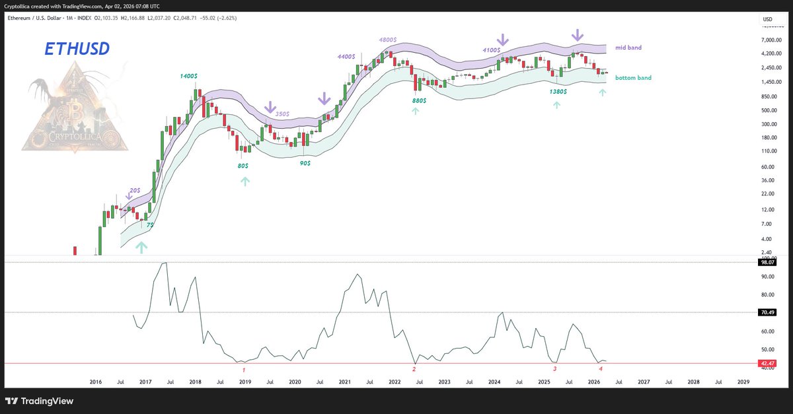Click 850.00 on the price axis
This screenshot has height=414, width=793.
coord(769,96)
